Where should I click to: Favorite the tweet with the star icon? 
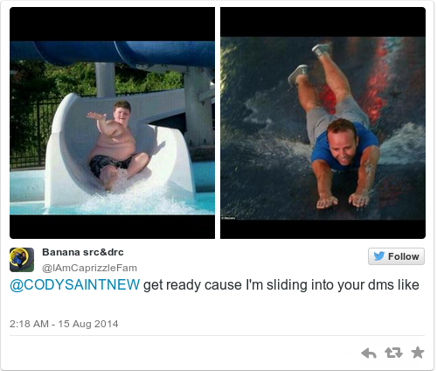(418, 353)
